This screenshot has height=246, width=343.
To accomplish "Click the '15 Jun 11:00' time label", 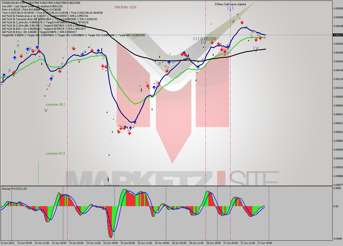I will click(145, 243).
